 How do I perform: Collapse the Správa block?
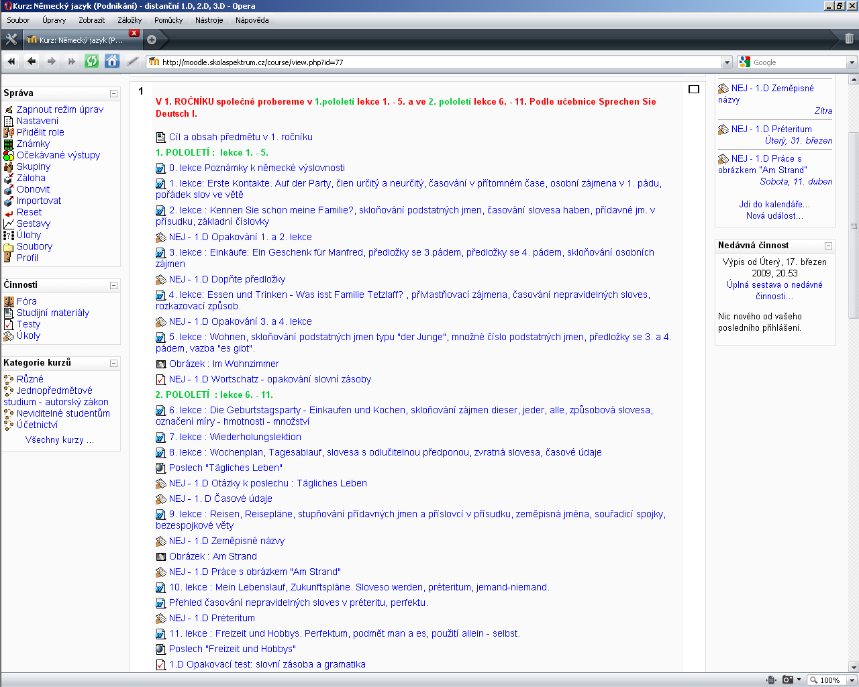pyautogui.click(x=113, y=93)
